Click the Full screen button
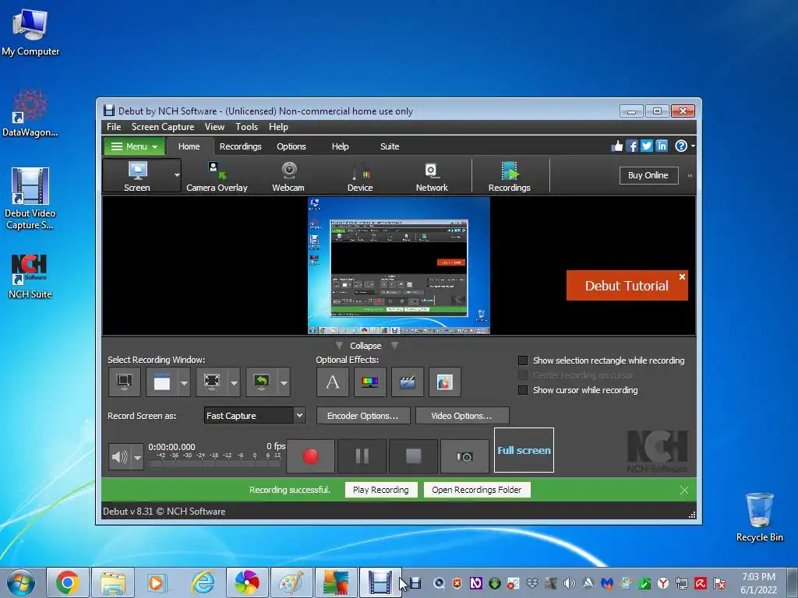The height and width of the screenshot is (598, 798). pyautogui.click(x=524, y=450)
